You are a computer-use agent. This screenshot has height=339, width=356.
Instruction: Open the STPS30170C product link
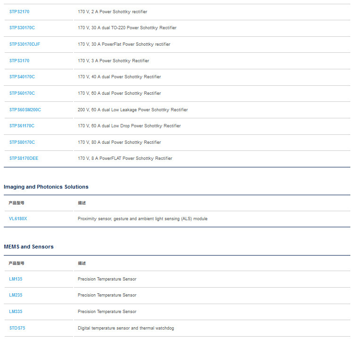pyautogui.click(x=22, y=28)
